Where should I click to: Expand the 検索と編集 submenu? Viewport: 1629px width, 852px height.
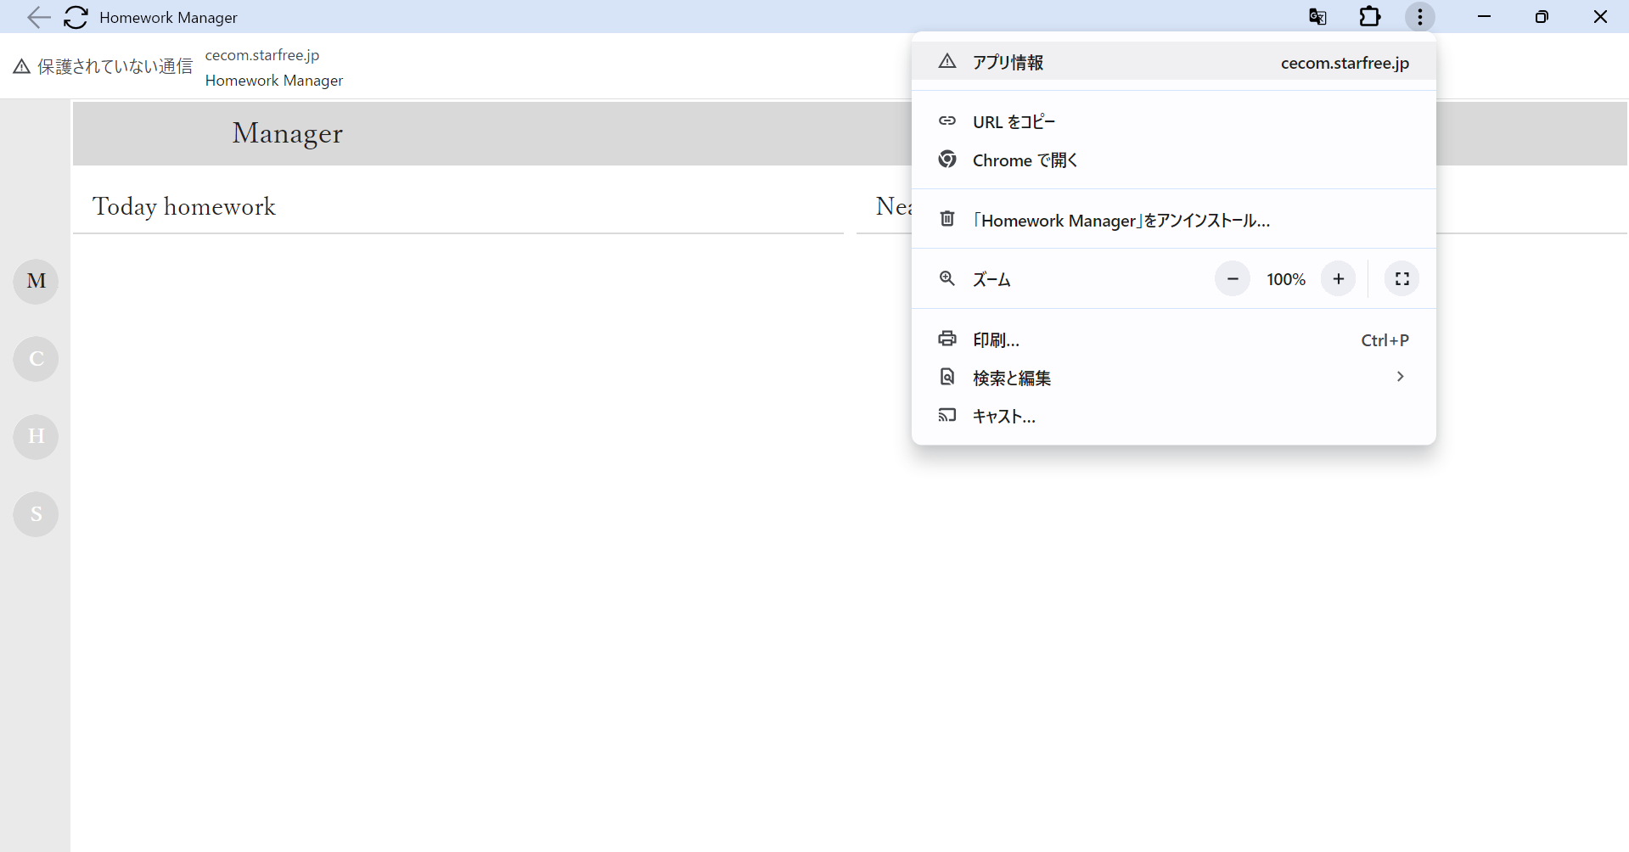point(1174,378)
